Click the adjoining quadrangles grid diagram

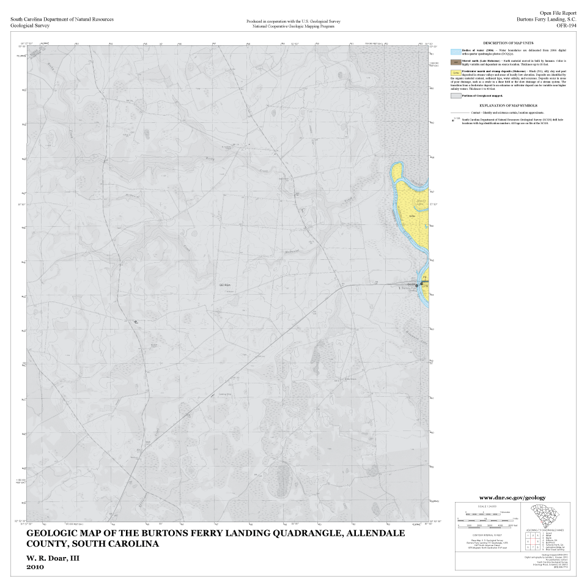[x=532, y=541]
